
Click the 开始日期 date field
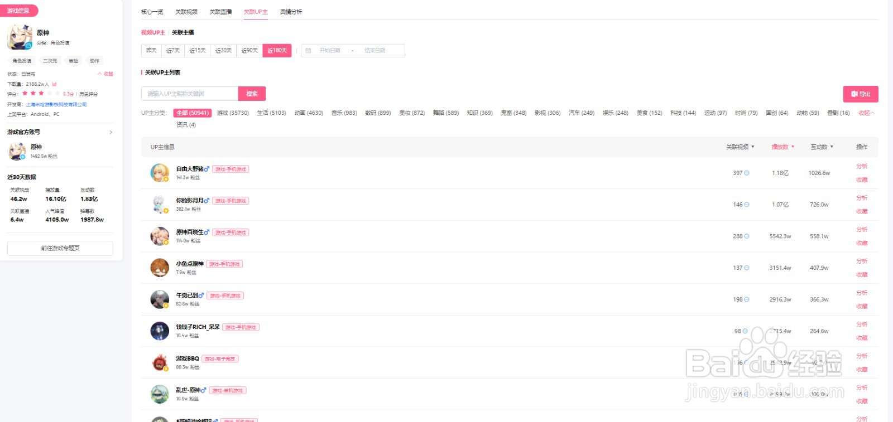330,51
